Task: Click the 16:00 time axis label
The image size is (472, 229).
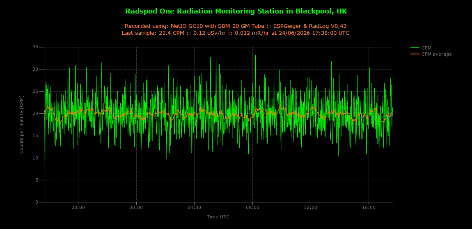Action: click(x=369, y=207)
